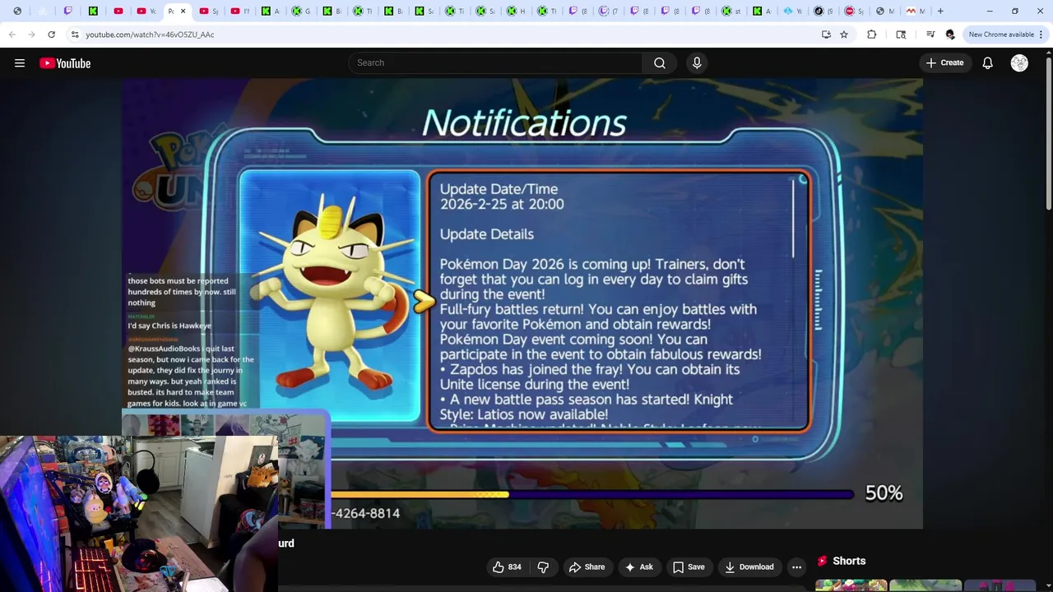The width and height of the screenshot is (1053, 592).
Task: Close the active YouTube tab
Action: 183,12
